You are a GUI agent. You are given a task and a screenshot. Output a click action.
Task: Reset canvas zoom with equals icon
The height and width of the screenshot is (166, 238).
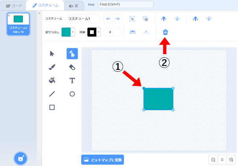tap(222, 160)
